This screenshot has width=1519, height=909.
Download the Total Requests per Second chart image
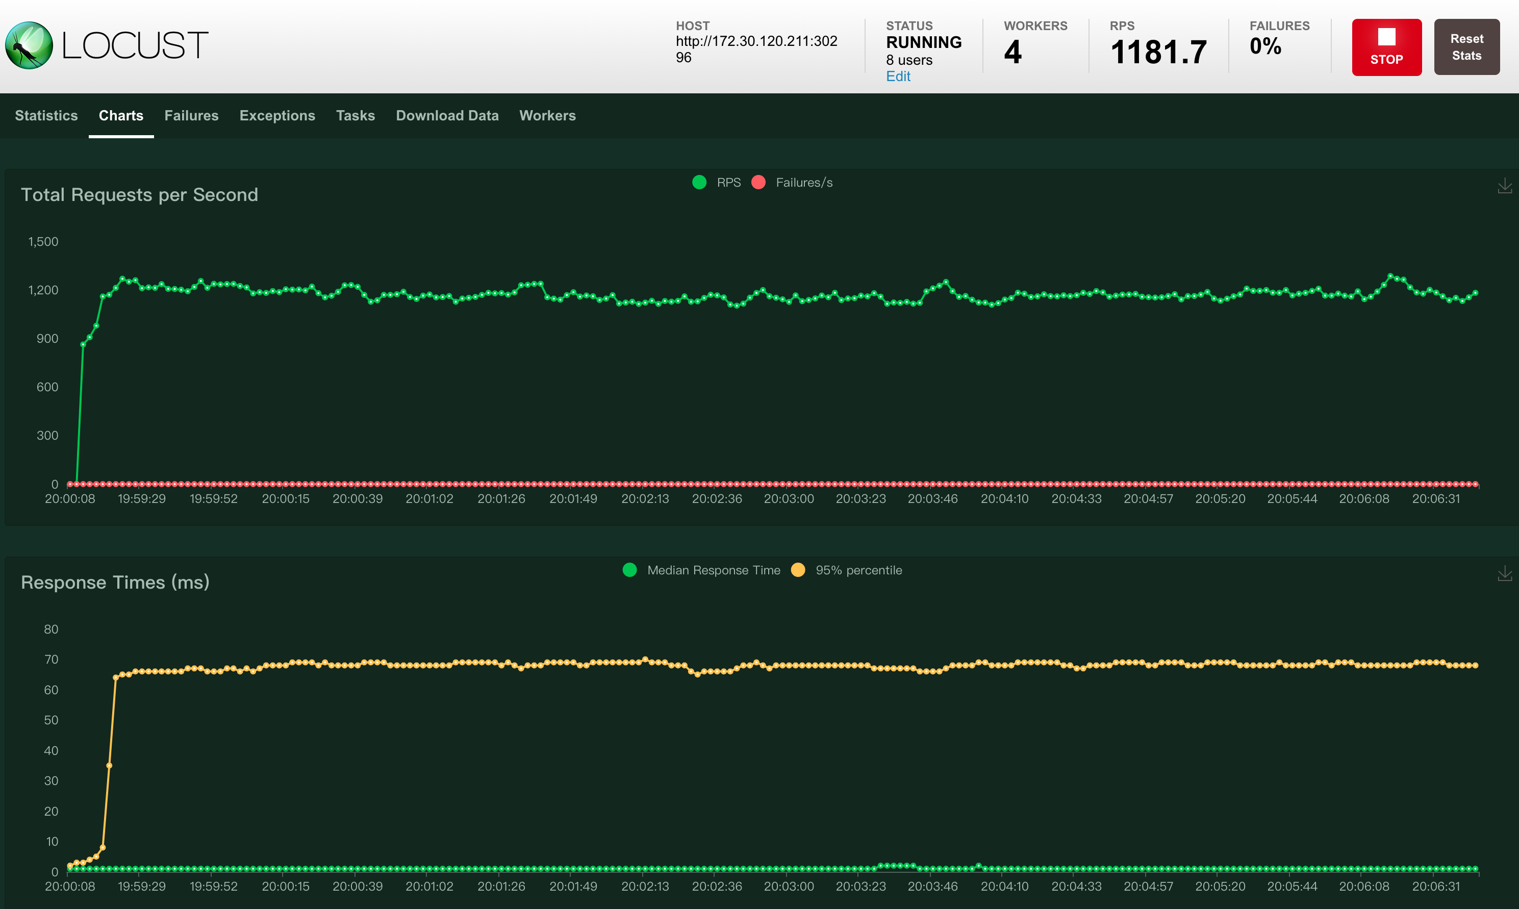coord(1505,186)
